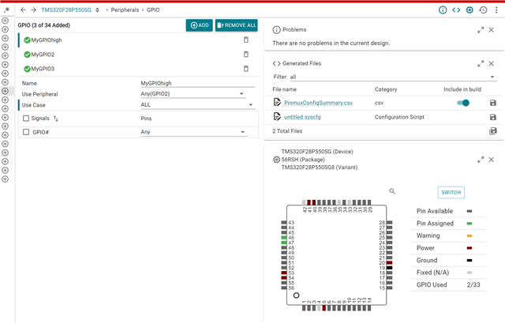Go back with the left arrow
Image resolution: width=505 pixels, height=324 pixels.
click(23, 10)
